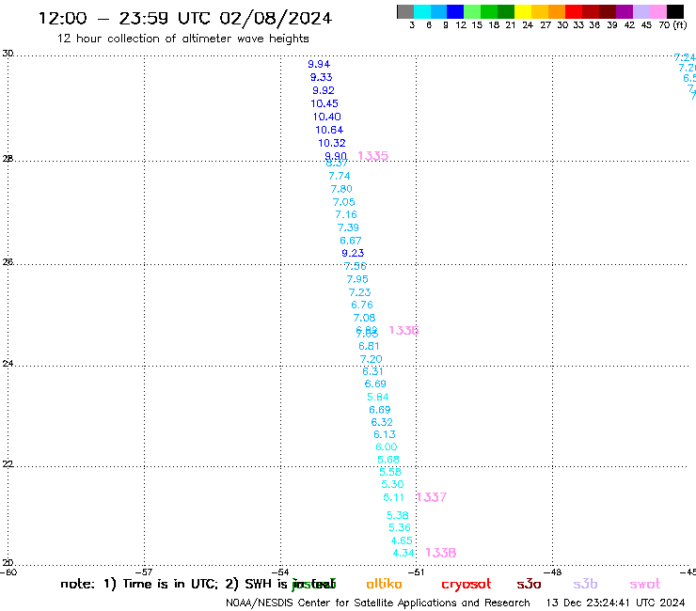This screenshot has height=611, width=696.
Task: Click the longitude axis label -54
Action: pos(280,572)
